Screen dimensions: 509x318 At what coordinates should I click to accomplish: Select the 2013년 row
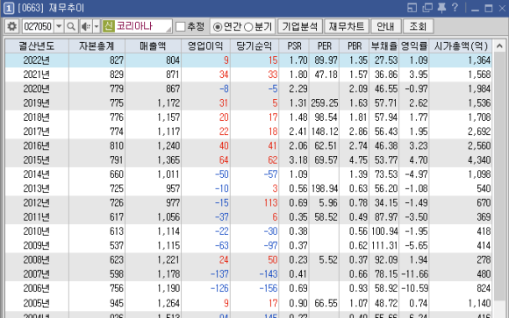[x=248, y=188]
